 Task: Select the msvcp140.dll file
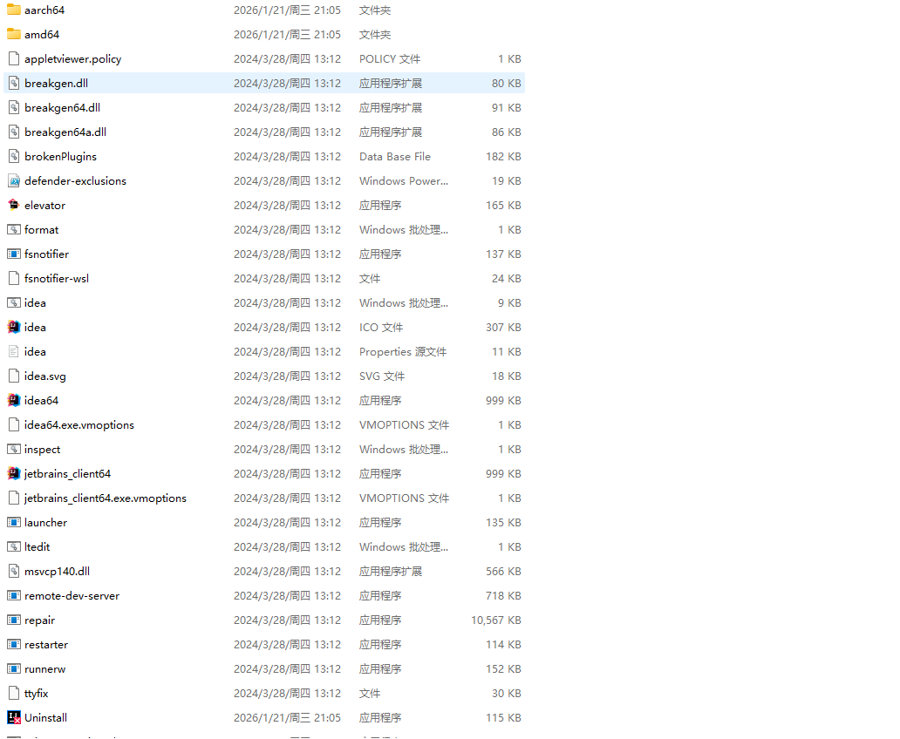point(57,572)
